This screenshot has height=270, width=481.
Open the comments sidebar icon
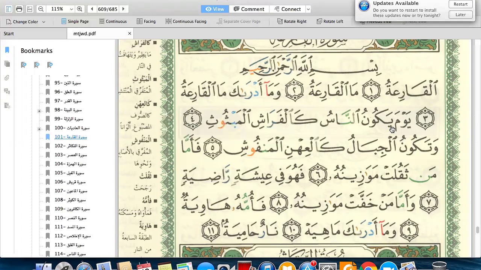pos(7,91)
